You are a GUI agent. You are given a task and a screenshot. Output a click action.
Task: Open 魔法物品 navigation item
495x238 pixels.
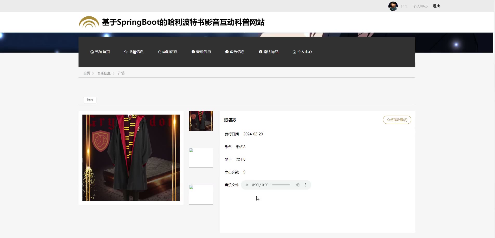(x=269, y=52)
